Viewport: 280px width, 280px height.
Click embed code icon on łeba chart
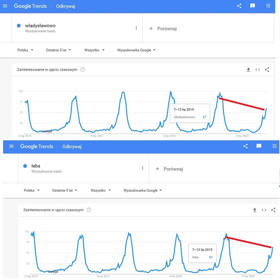264,210
